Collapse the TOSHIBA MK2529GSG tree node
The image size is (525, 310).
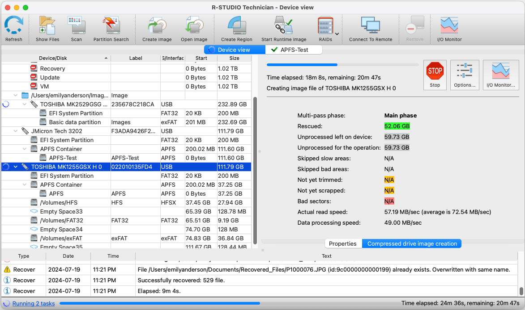(x=25, y=104)
